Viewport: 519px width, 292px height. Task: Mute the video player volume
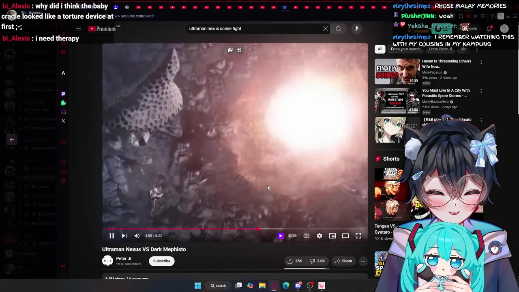(137, 236)
